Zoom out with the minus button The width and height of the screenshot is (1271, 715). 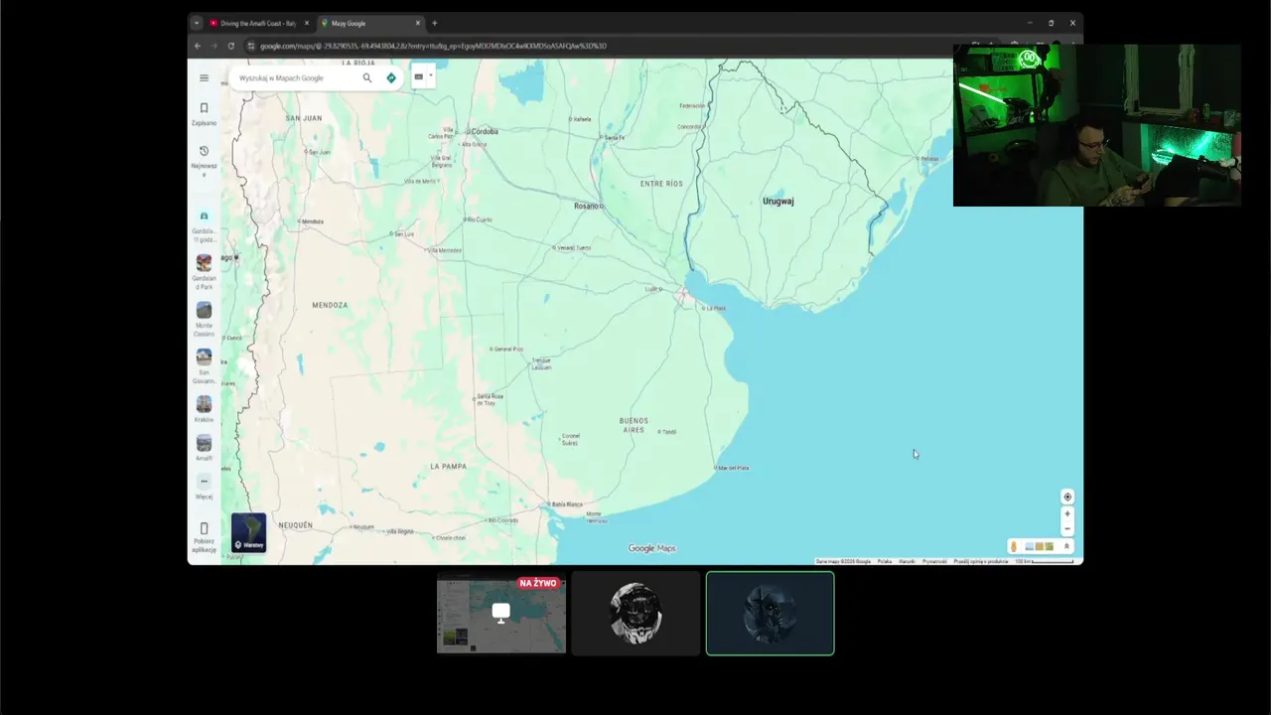pyautogui.click(x=1067, y=528)
